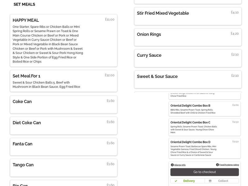This screenshot has width=248, height=186.
Task: Add Sweet & Sour Sauce to the order
Action: pyautogui.click(x=188, y=79)
